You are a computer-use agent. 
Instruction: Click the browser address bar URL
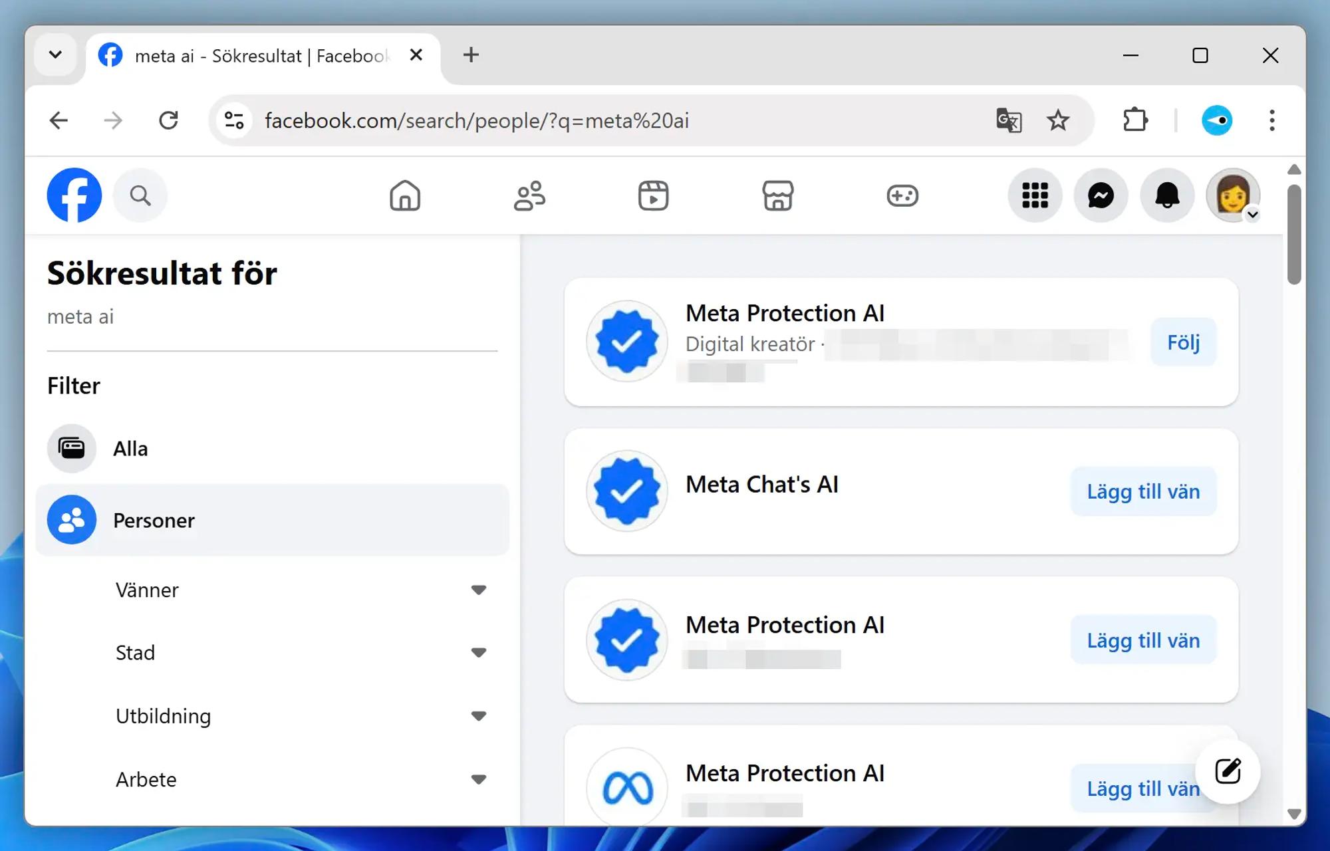click(476, 120)
